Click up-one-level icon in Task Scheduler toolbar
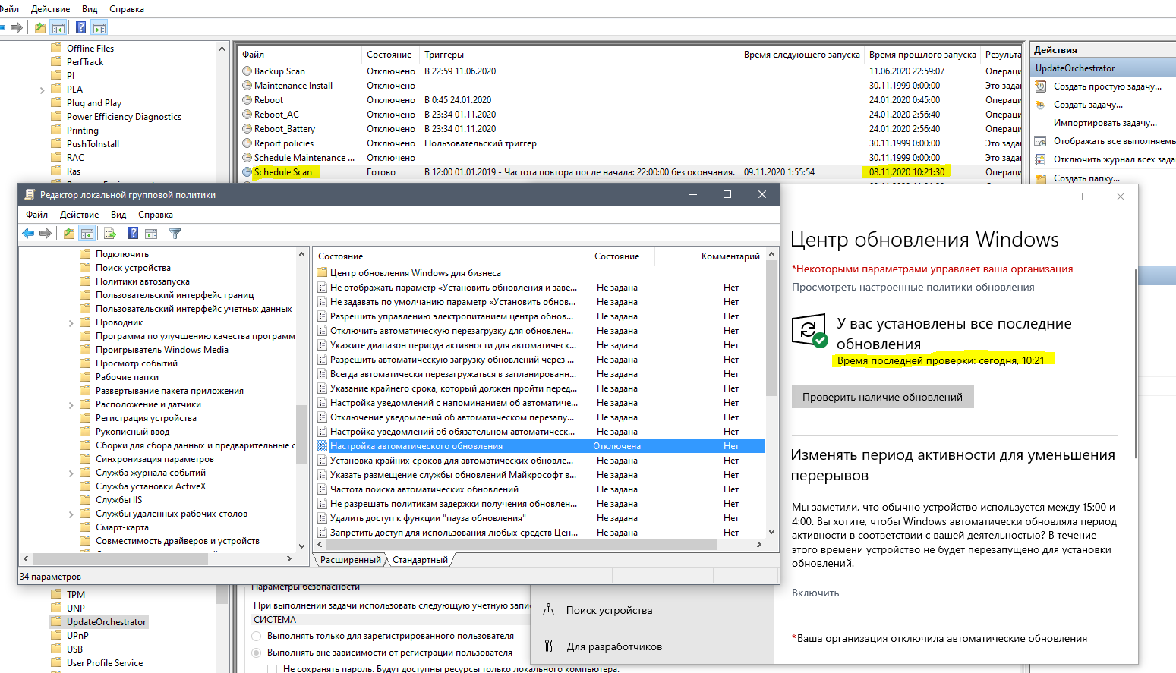 40,28
